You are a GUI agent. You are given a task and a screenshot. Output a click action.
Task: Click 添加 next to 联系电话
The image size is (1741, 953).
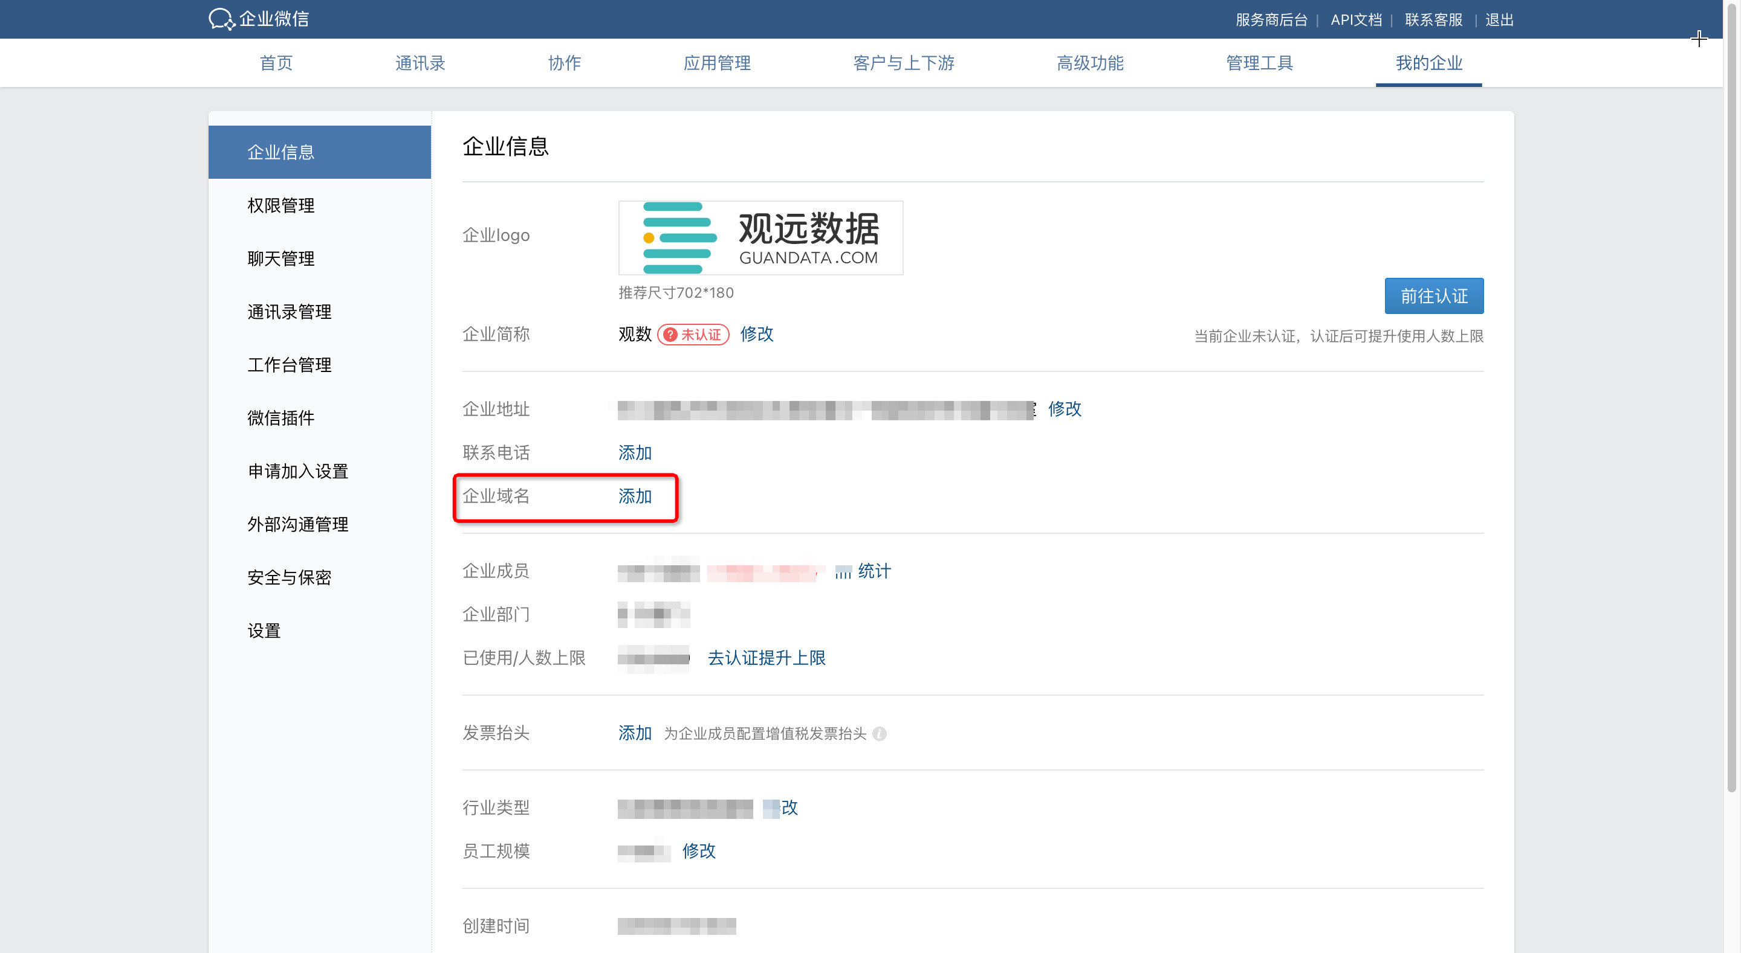[x=635, y=452]
